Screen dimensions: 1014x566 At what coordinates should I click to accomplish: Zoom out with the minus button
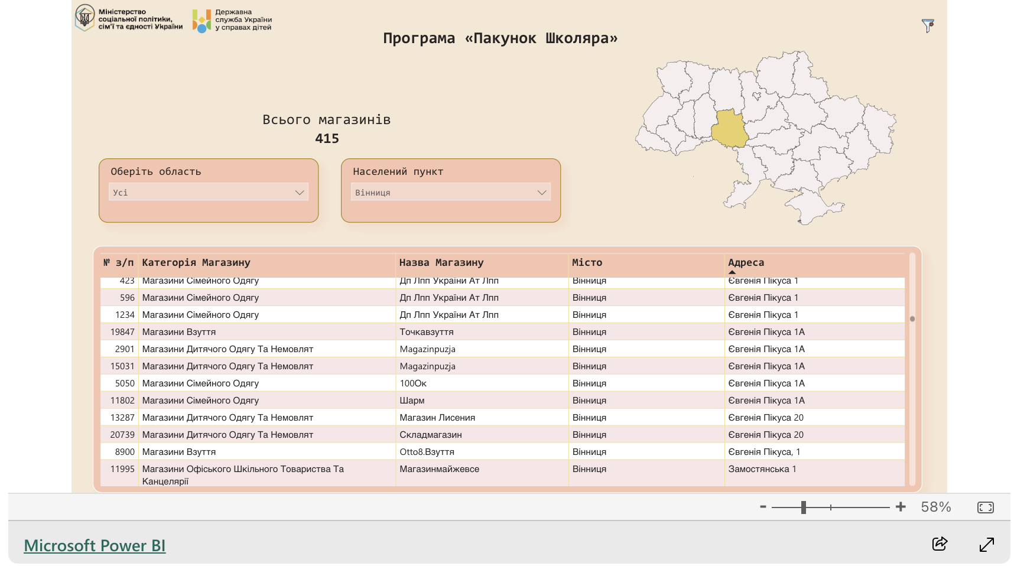763,507
